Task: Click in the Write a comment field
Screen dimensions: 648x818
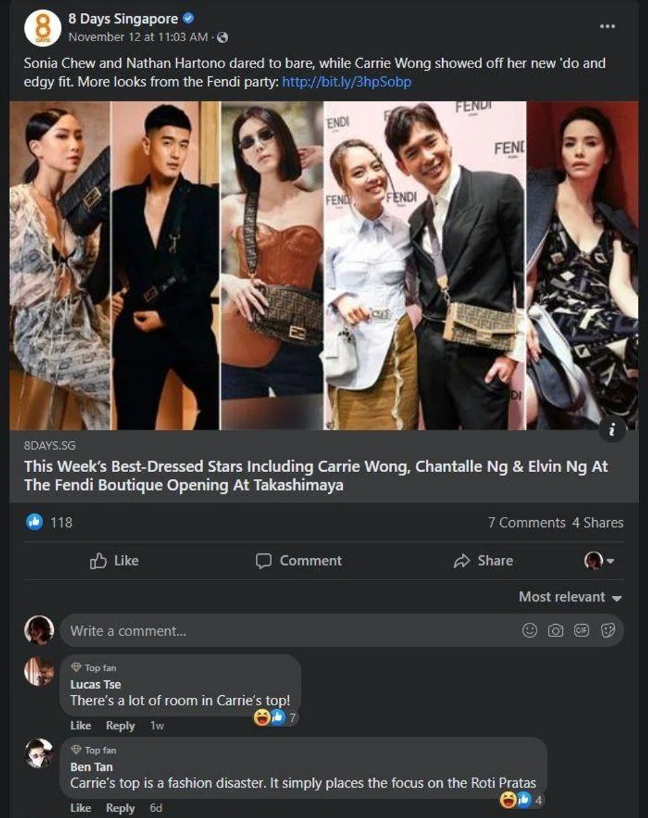Action: tap(283, 631)
